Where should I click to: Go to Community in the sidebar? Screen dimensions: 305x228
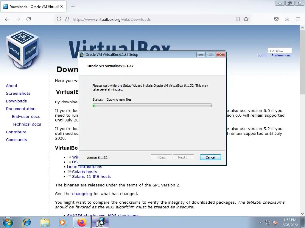point(17,140)
